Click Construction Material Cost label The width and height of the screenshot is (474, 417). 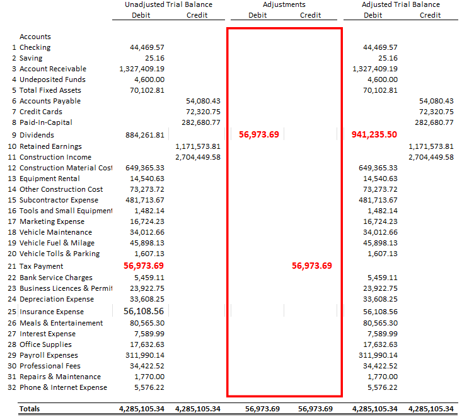point(66,168)
